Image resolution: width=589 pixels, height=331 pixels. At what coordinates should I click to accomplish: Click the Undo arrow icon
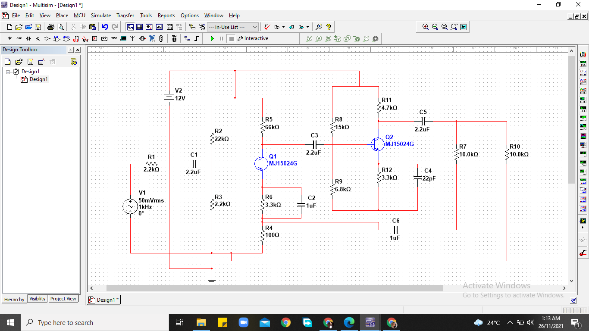(x=105, y=27)
